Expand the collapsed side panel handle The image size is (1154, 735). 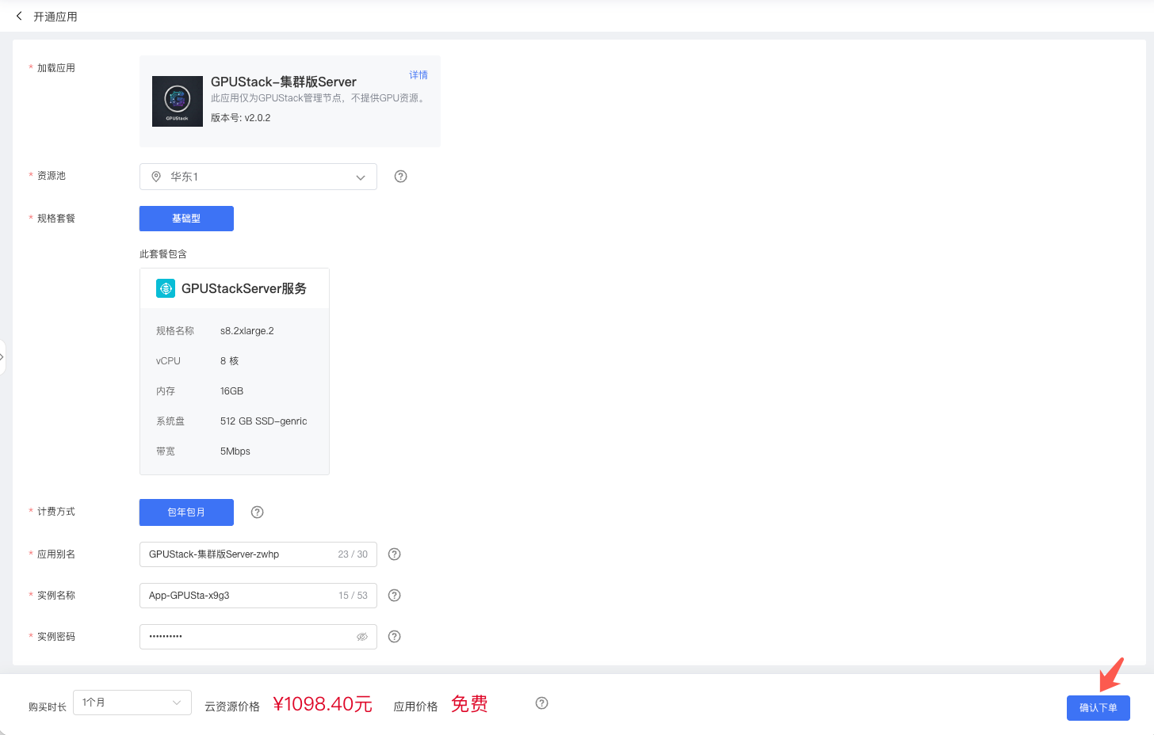click(x=2, y=357)
